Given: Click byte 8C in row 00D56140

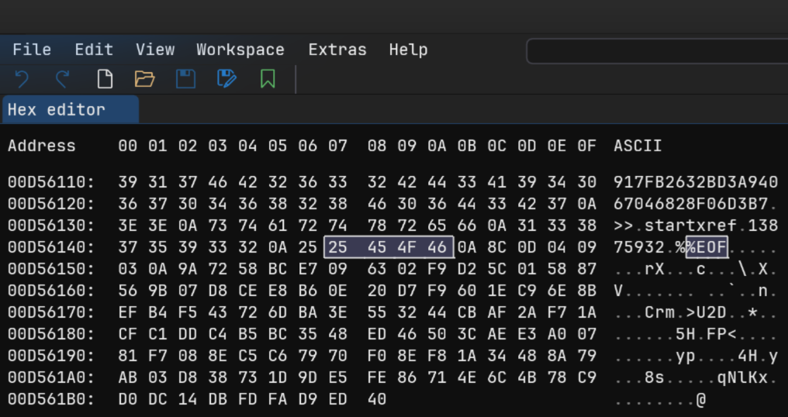Looking at the screenshot, I should [496, 247].
